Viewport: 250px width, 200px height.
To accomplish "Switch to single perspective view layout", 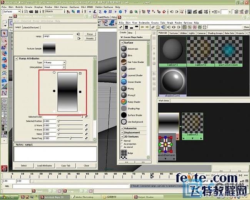I will pos(4,101).
